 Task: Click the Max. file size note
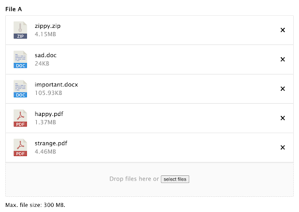click(x=35, y=205)
